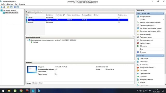Click Выключить to turn off VM
Screen dimensions: 166x93
pos(144,65)
